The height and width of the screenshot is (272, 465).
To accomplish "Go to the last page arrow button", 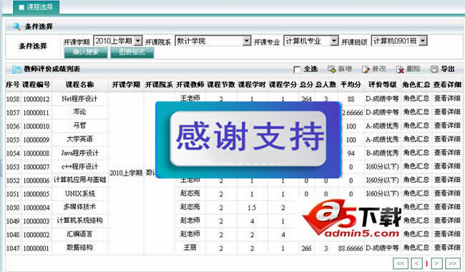I will (x=453, y=263).
